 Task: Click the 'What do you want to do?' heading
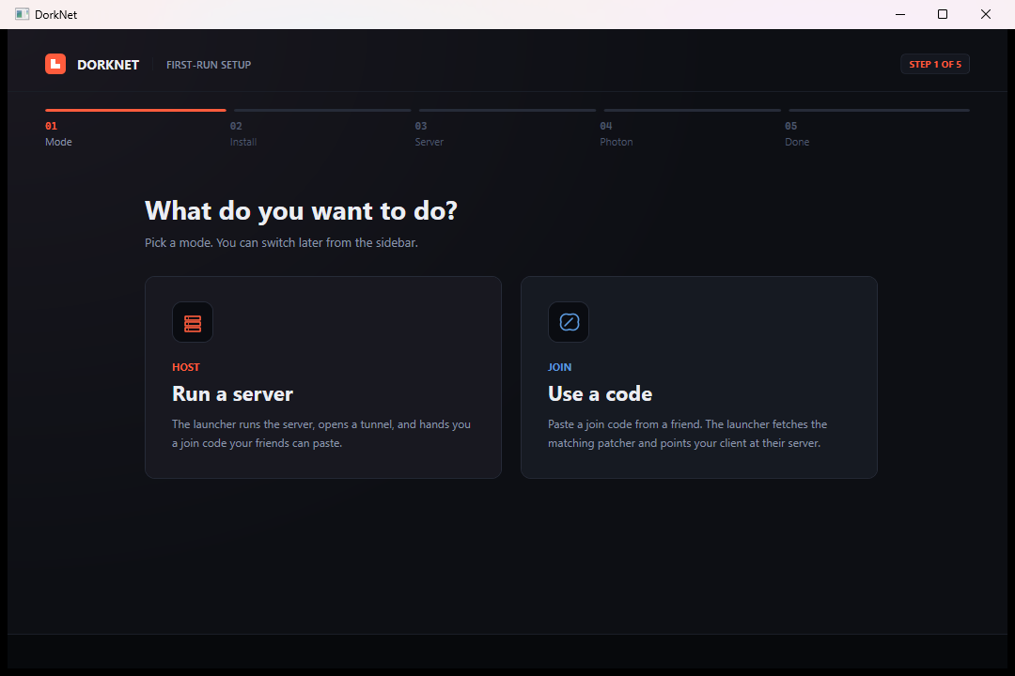point(301,211)
